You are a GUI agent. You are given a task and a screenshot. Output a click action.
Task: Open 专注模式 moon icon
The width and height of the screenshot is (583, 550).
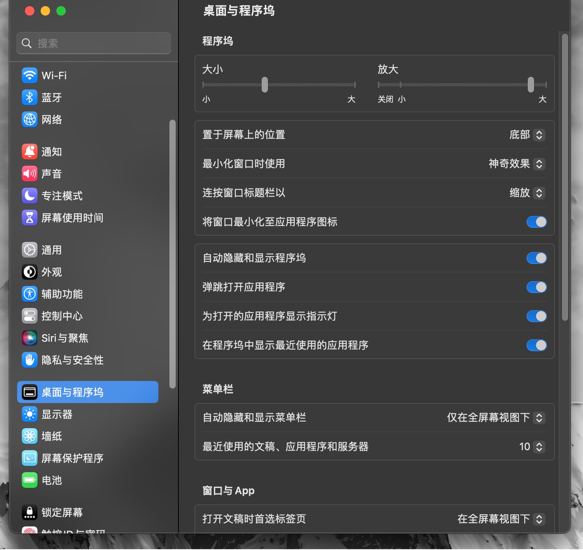click(x=29, y=195)
